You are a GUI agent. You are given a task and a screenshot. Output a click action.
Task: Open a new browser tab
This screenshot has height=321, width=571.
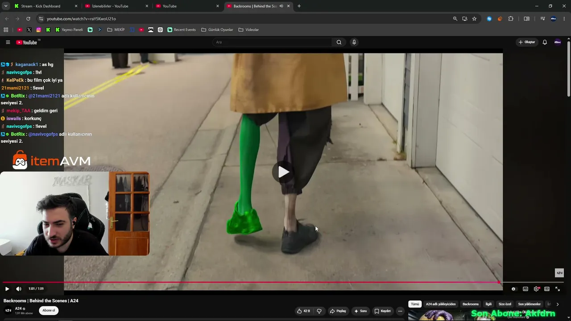coord(299,6)
